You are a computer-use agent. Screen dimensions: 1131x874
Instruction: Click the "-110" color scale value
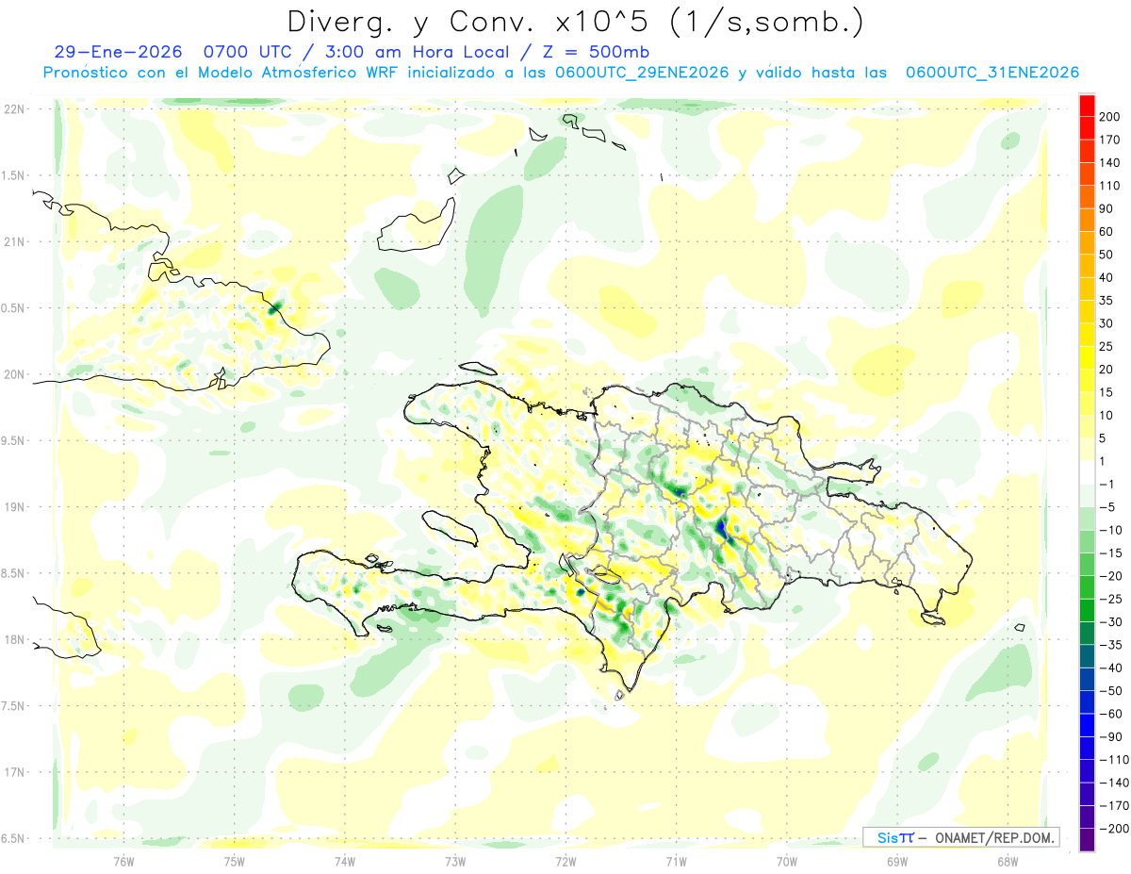[1114, 759]
